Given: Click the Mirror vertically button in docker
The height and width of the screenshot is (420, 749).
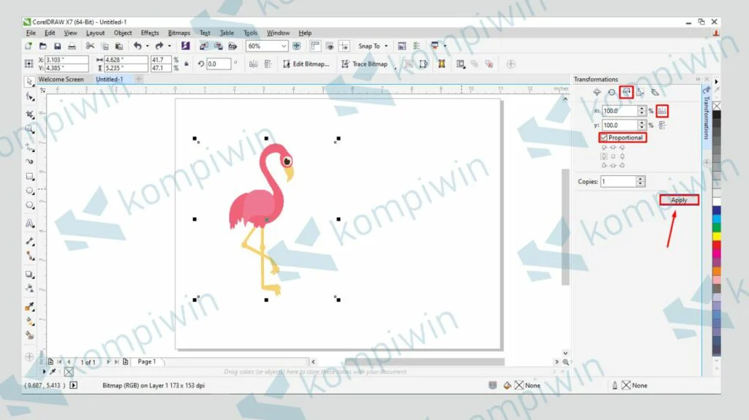Looking at the screenshot, I should point(663,125).
